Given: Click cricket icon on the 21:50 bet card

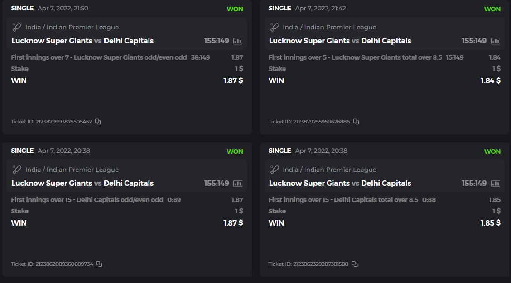Looking at the screenshot, I should click(17, 27).
